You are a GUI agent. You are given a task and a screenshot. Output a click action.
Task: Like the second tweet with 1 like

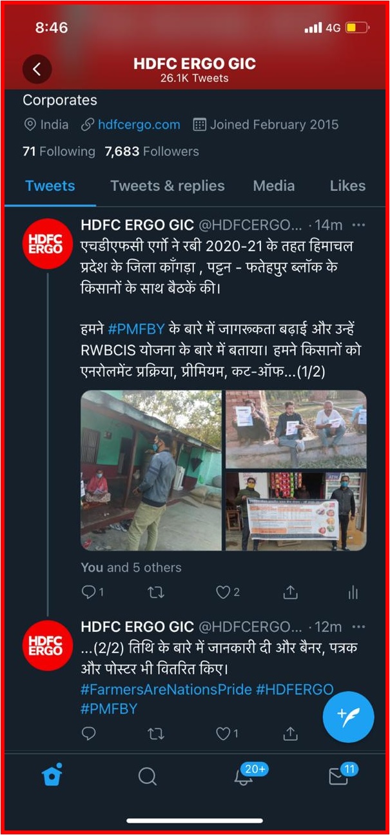pos(227,733)
